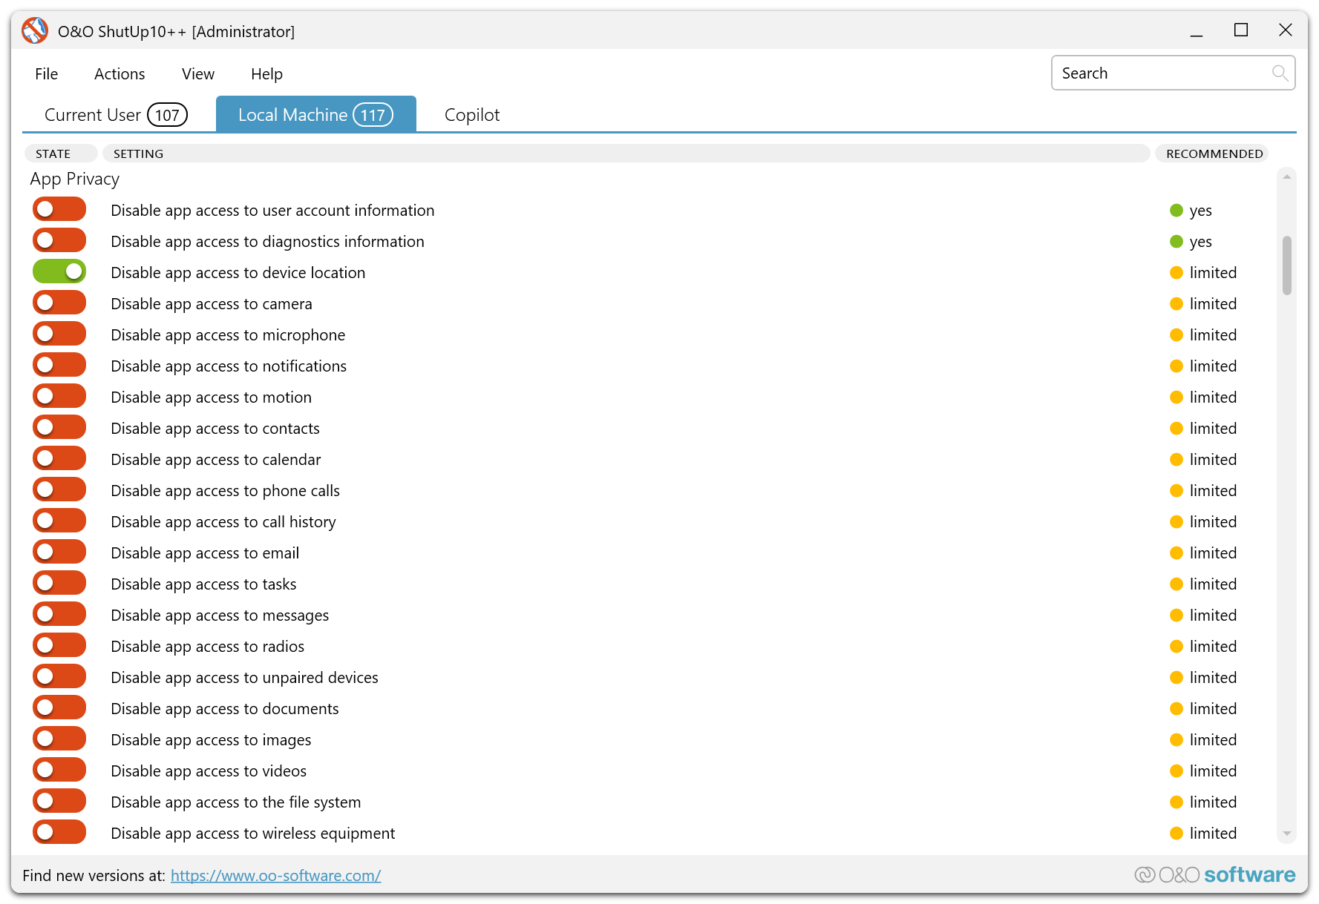Open the File menu
The width and height of the screenshot is (1319, 904).
pos(46,74)
